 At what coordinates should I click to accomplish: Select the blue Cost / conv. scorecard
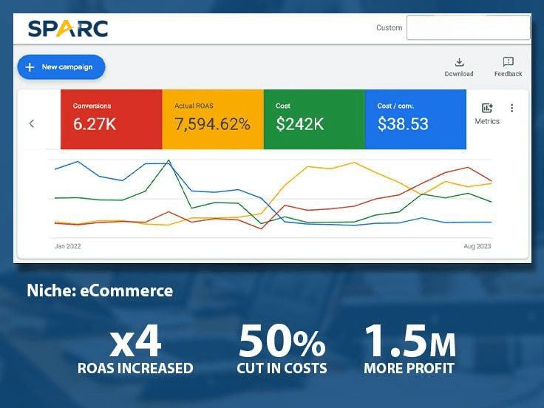[415, 119]
